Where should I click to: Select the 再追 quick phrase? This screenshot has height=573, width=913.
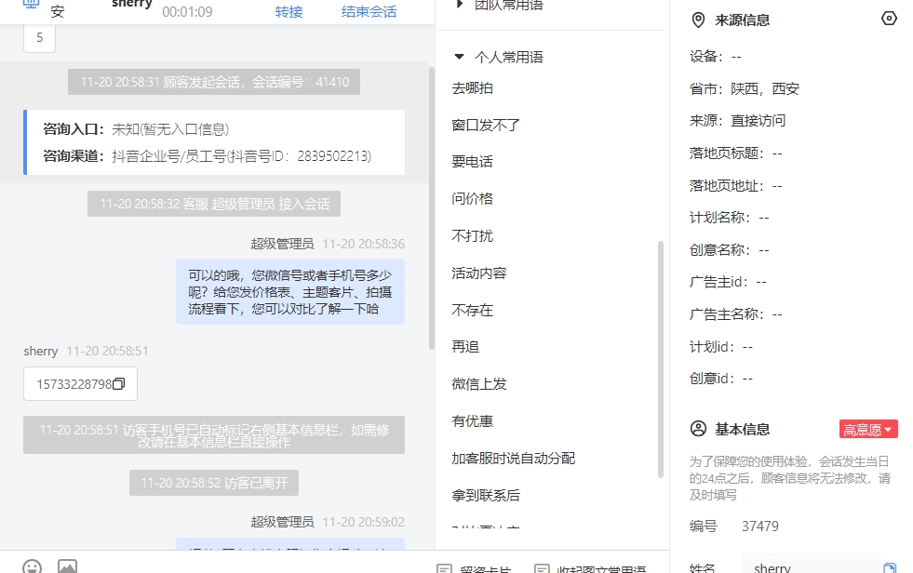[465, 347]
